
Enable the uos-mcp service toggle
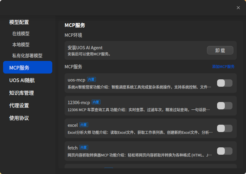pyautogui.click(x=224, y=83)
